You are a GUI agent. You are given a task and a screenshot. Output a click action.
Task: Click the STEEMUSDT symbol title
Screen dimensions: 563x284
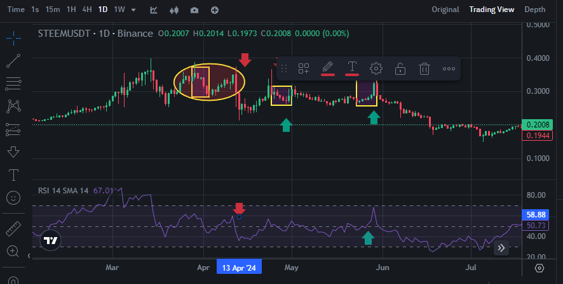(64, 34)
